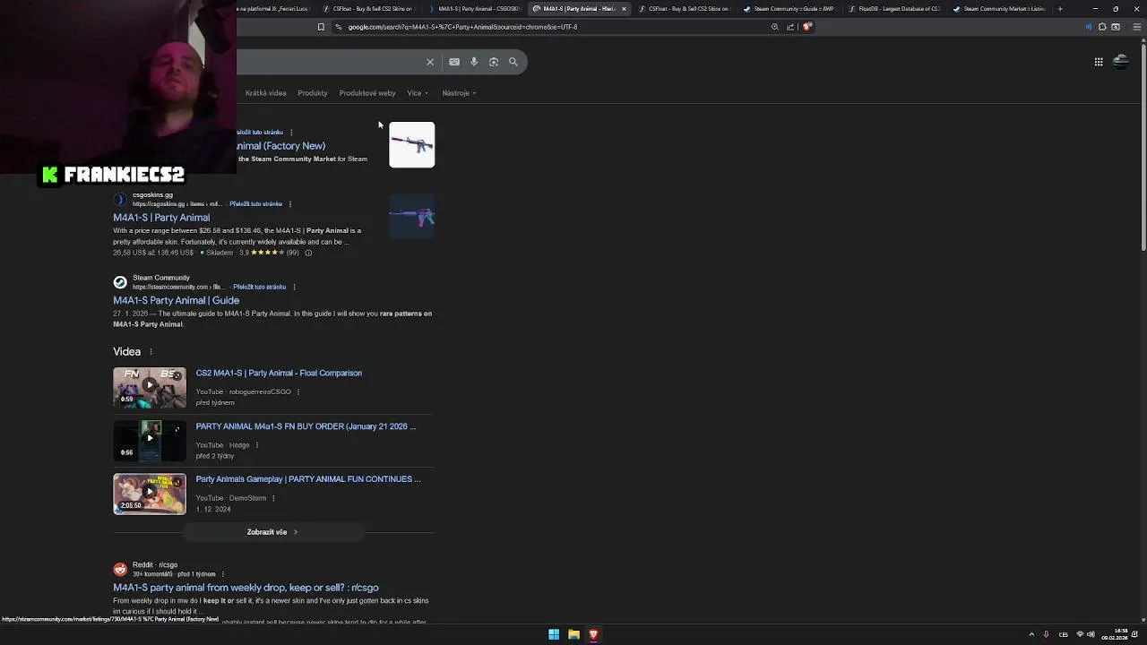
Task: Open the zoom control in the address bar
Action: coord(775,27)
